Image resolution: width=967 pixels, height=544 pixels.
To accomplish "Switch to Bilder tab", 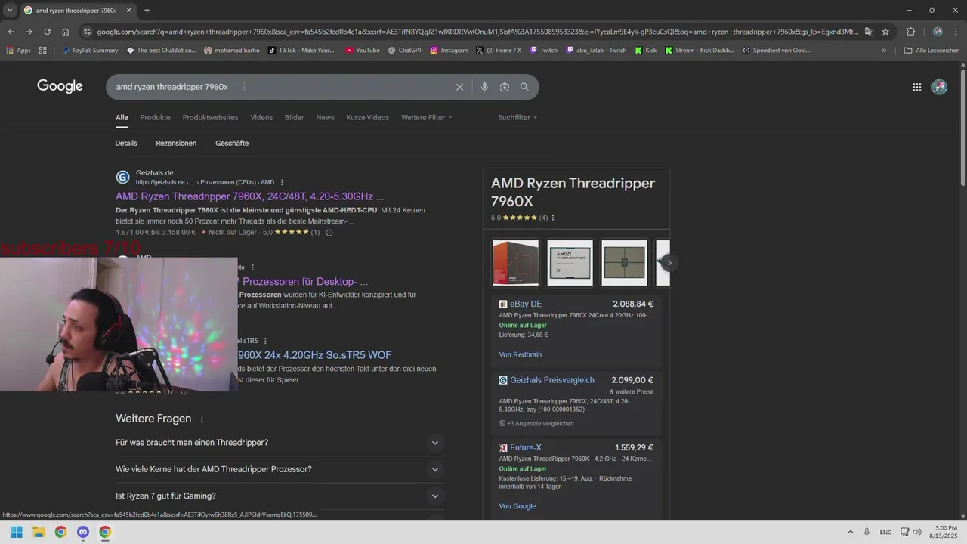I will [295, 117].
